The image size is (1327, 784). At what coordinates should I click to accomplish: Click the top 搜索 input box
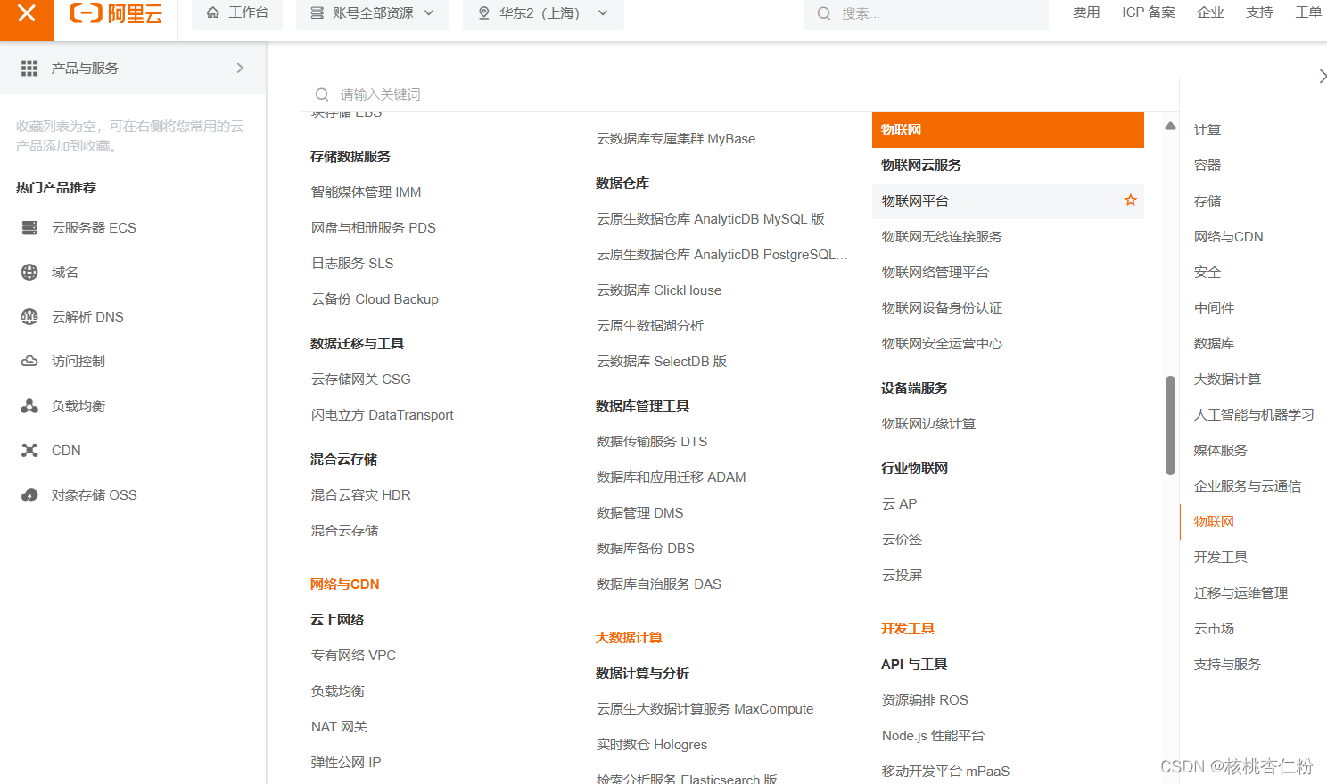(x=926, y=13)
